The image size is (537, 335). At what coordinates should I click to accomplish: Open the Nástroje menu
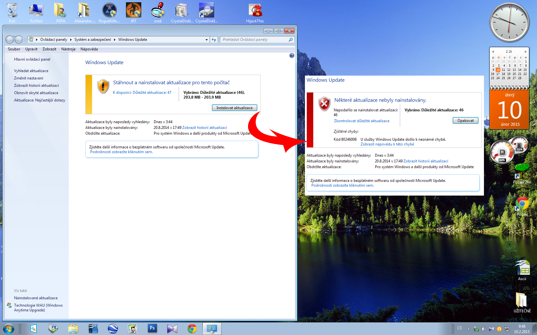(68, 49)
